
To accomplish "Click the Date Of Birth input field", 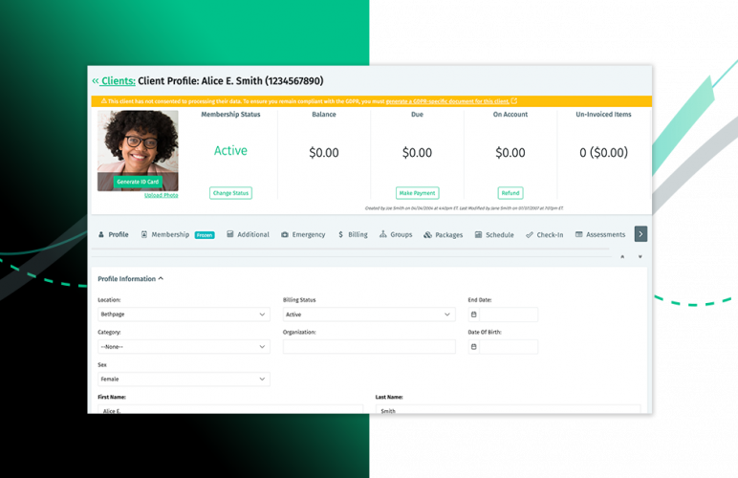I will tap(509, 347).
